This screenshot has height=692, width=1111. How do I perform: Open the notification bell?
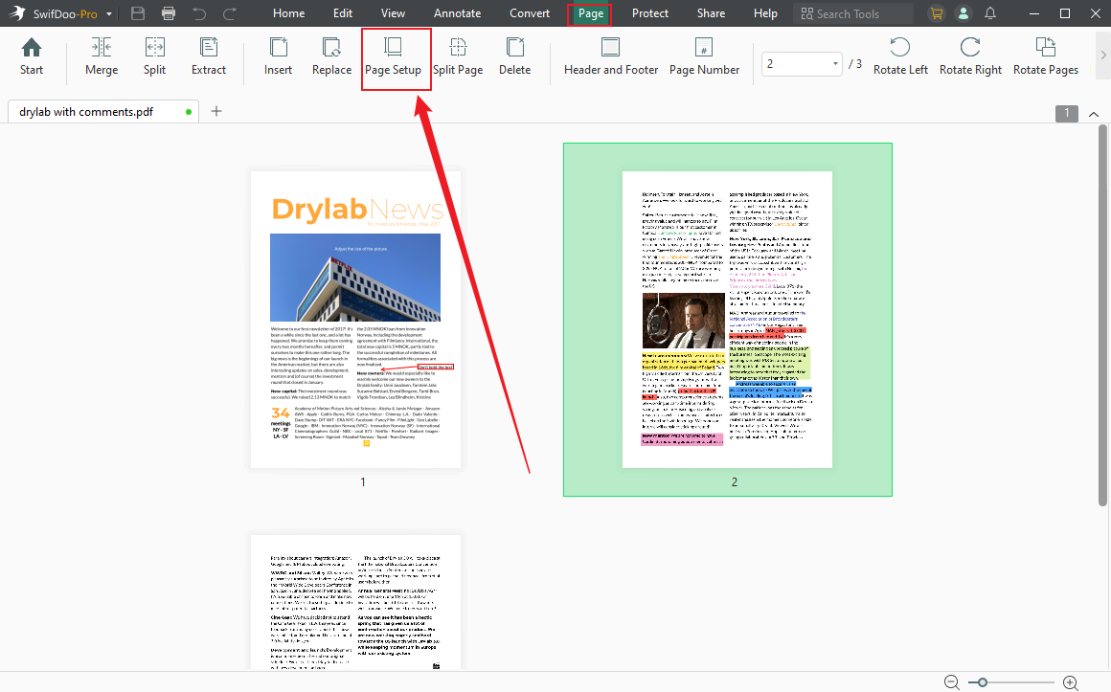tap(990, 13)
